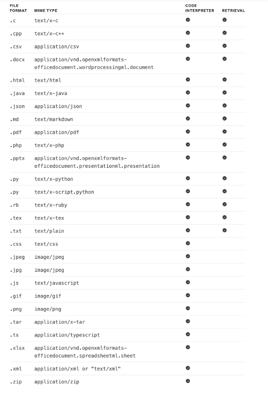Click Code Interpreter checkmark in .pdf row
The height and width of the screenshot is (397, 268).
coord(188,132)
